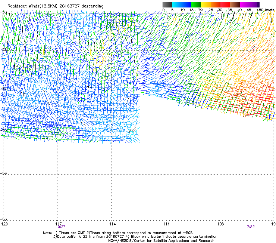Click the 'Rapidscat Winds(12.5KM)' title text

click(32, 6)
